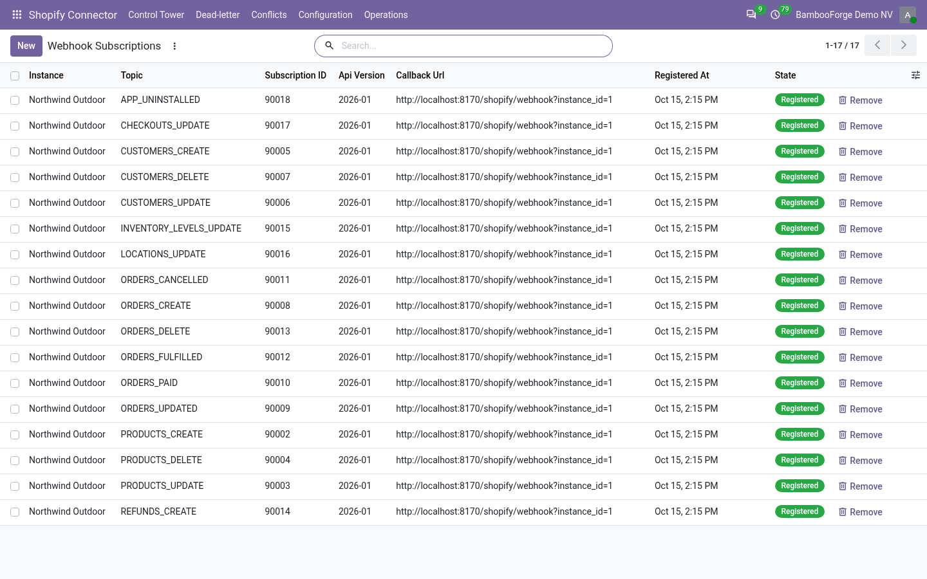Open the PRODUCTS_UPDATE topic record

pyautogui.click(x=162, y=486)
